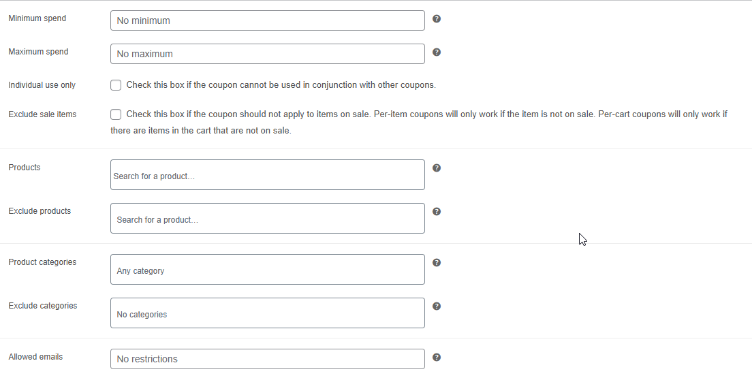
Task: Click the Exclude sale items label
Action: [42, 114]
